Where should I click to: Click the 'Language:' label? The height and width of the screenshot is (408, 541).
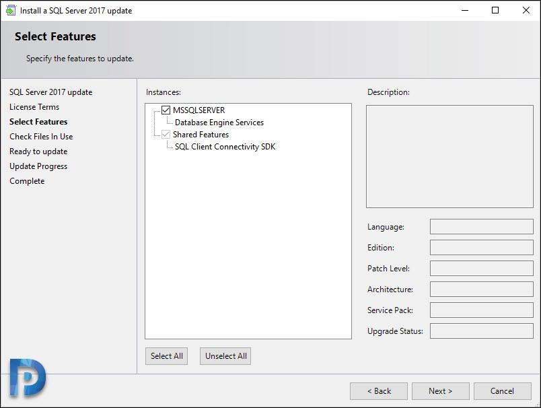coord(386,227)
